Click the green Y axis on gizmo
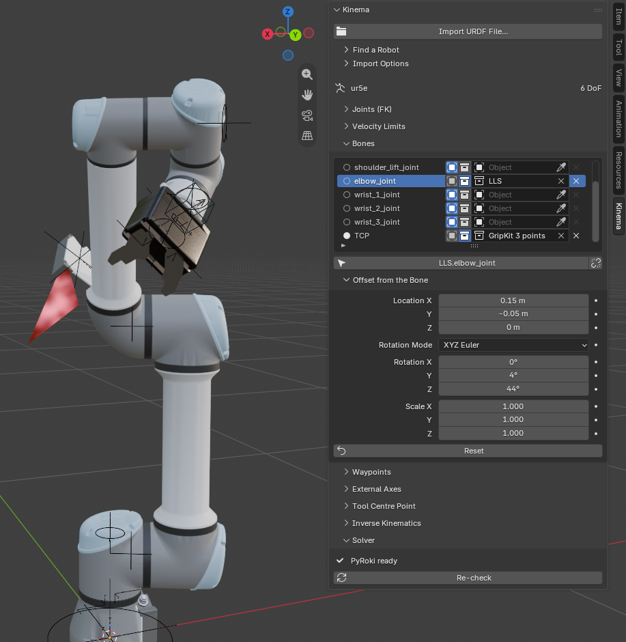 295,35
